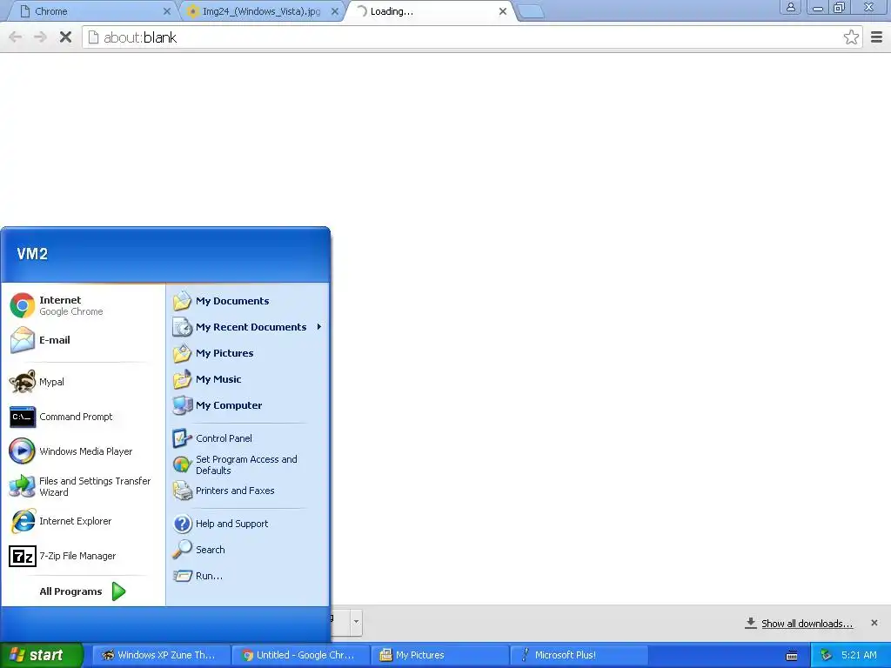The height and width of the screenshot is (668, 891).
Task: Open the Control Panel icon
Action: (x=183, y=438)
